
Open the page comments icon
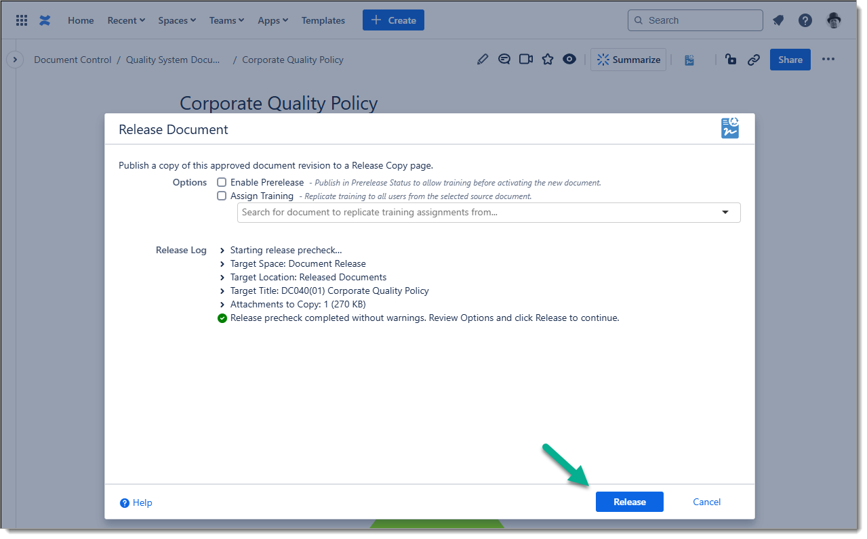pyautogui.click(x=504, y=60)
